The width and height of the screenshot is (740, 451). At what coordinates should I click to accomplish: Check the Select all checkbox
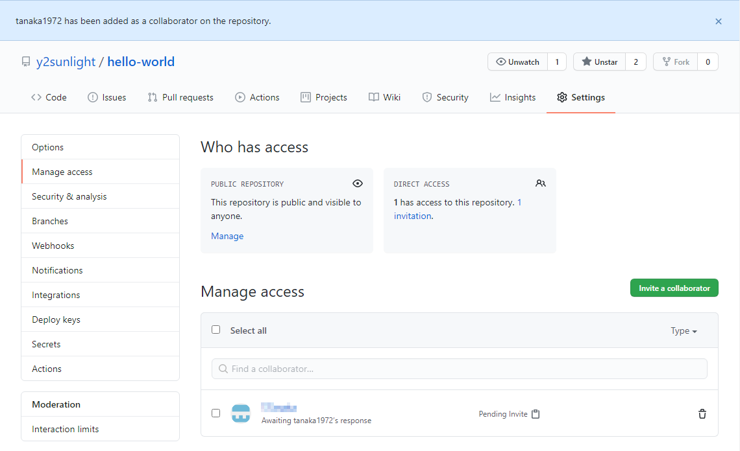[x=216, y=330]
